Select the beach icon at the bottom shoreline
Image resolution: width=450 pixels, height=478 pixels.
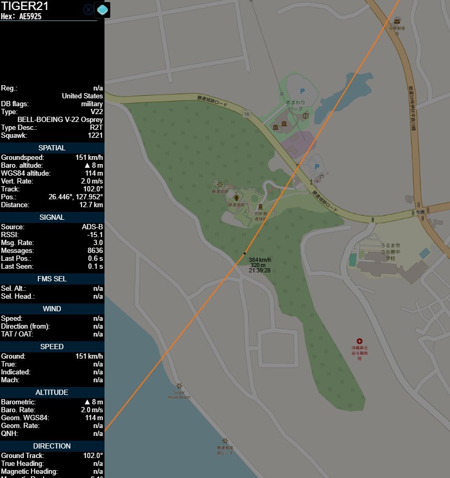click(225, 441)
